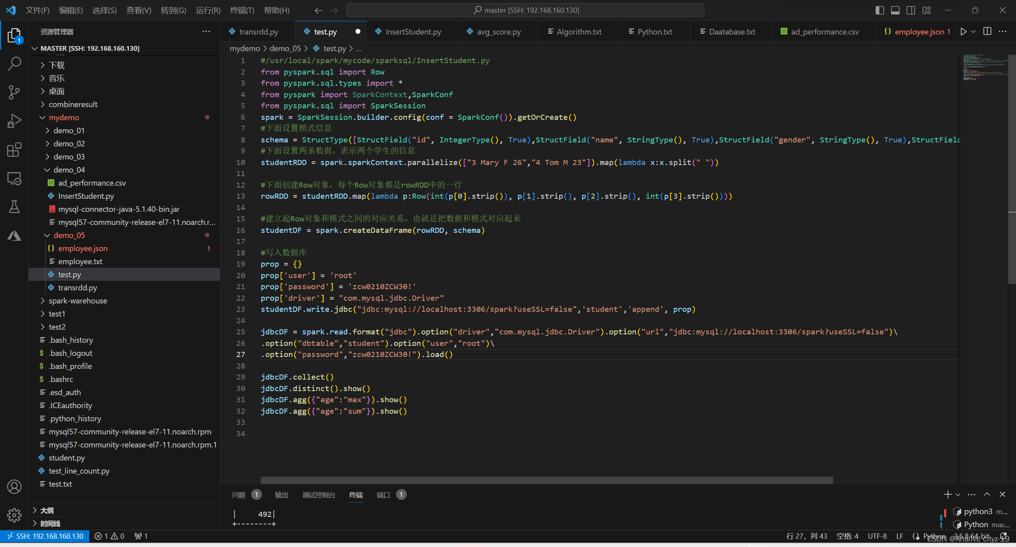The image size is (1016, 547).
Task: Collapse the MASTER workspace root folder
Action: tap(124, 48)
